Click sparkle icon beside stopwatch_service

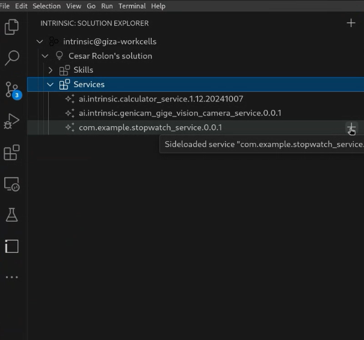tap(70, 127)
